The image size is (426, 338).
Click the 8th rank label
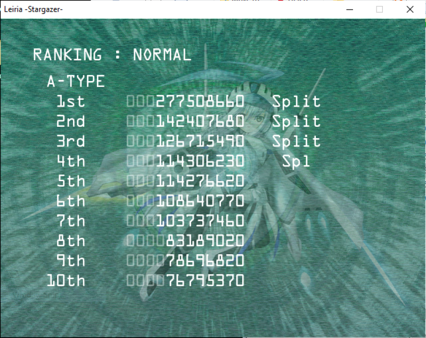[x=71, y=241]
